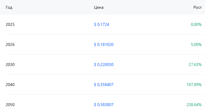Click the Рост column header

point(197,8)
